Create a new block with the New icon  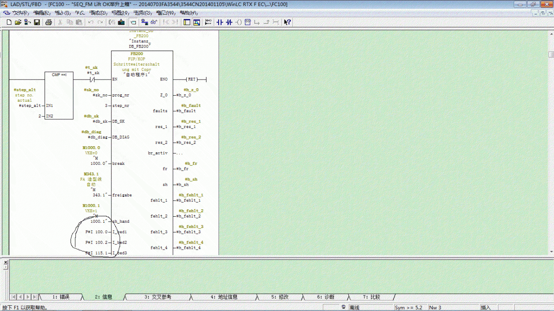(9, 22)
